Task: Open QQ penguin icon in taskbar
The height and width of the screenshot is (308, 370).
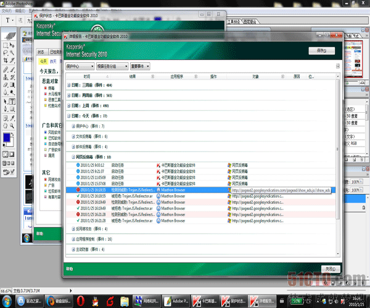Action: 96,301
